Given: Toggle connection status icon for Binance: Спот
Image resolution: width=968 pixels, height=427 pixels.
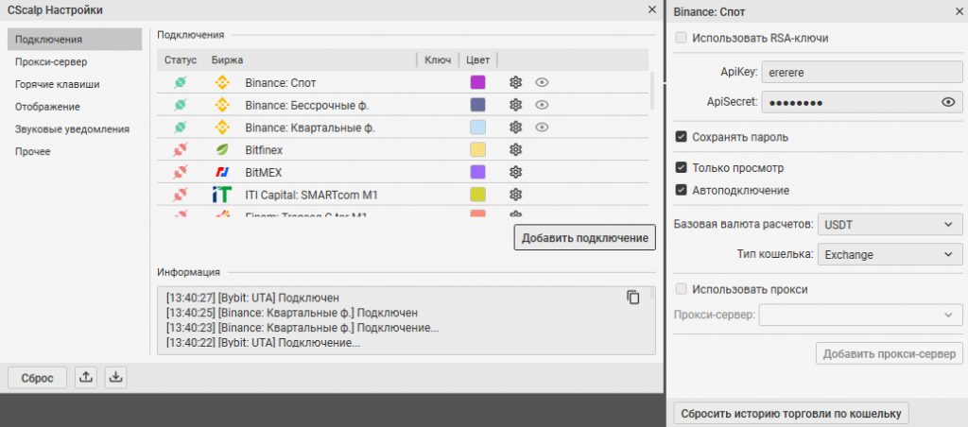Looking at the screenshot, I should point(181,83).
